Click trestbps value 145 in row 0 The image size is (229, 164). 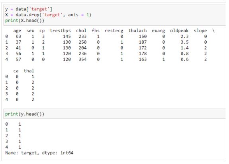coord(67,36)
